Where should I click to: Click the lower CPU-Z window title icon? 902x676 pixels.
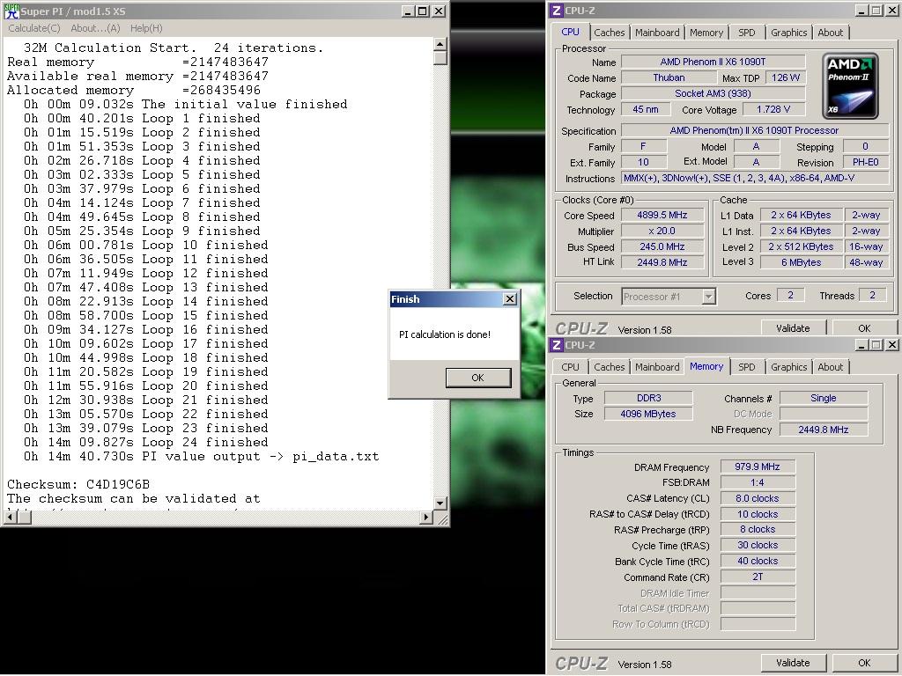coord(557,345)
